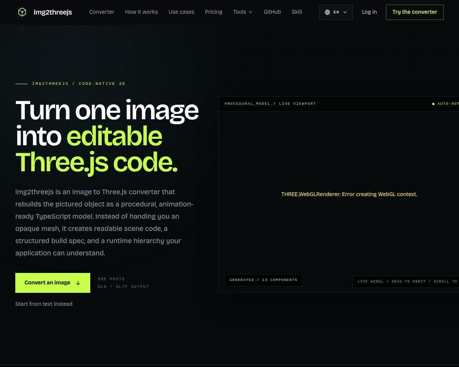
Task: Open the Skill nav item
Action: click(297, 12)
